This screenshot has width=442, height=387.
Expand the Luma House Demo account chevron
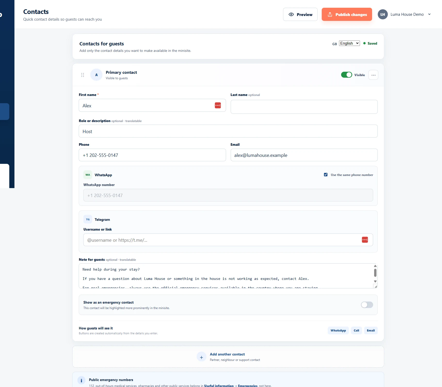click(x=429, y=14)
